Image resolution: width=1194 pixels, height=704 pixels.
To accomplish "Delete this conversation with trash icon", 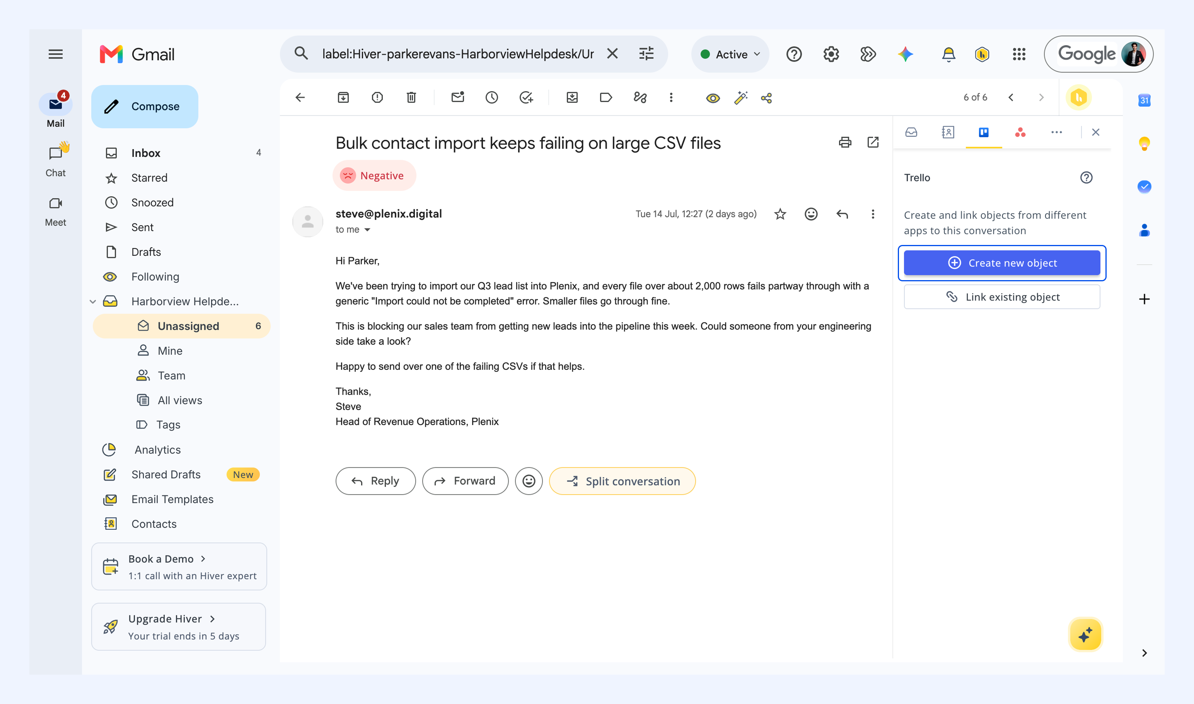I will tap(412, 98).
